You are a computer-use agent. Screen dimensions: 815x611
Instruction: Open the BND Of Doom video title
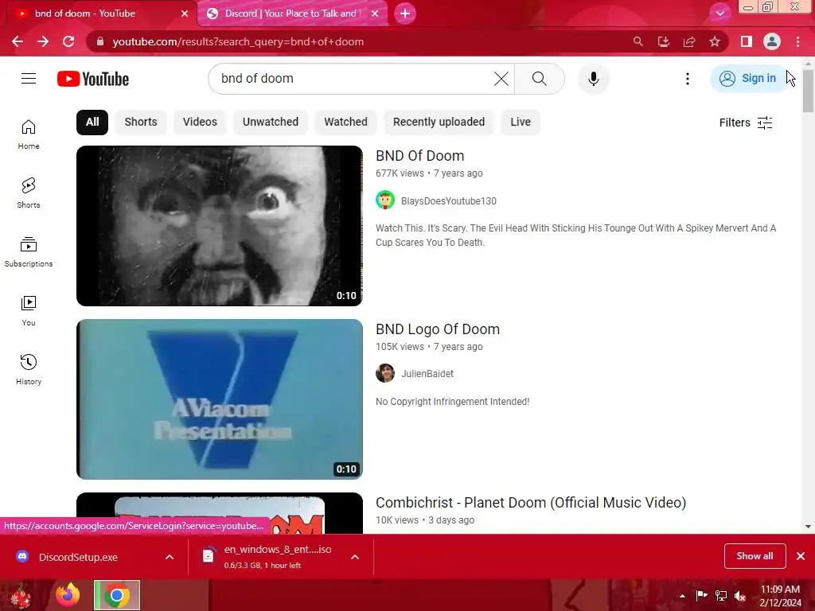(420, 156)
